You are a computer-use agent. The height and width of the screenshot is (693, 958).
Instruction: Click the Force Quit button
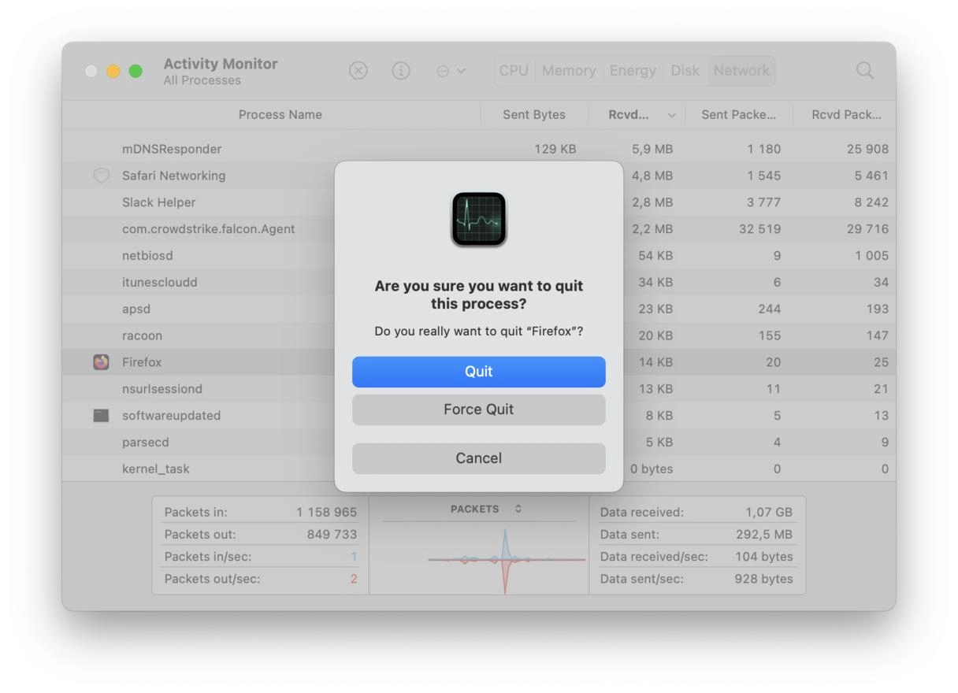pyautogui.click(x=479, y=409)
